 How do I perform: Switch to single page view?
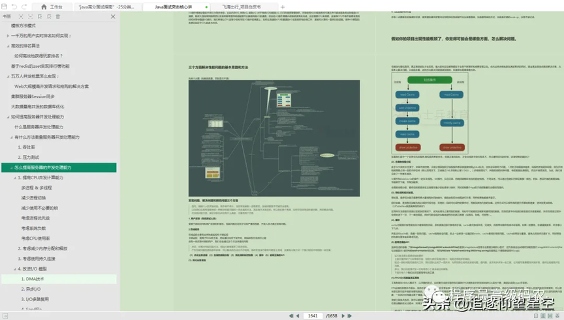click(x=536, y=315)
